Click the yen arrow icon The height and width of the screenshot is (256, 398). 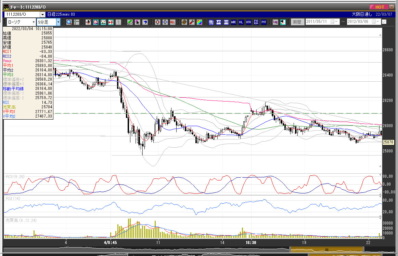pos(111,22)
